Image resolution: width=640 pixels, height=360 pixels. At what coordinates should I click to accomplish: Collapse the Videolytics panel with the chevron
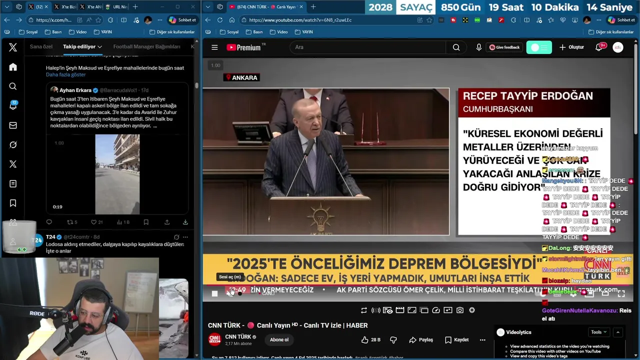(x=618, y=332)
